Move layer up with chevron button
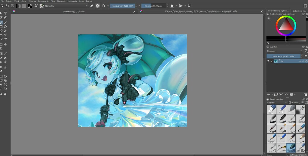The width and height of the screenshot is (308, 156). [x=286, y=94]
